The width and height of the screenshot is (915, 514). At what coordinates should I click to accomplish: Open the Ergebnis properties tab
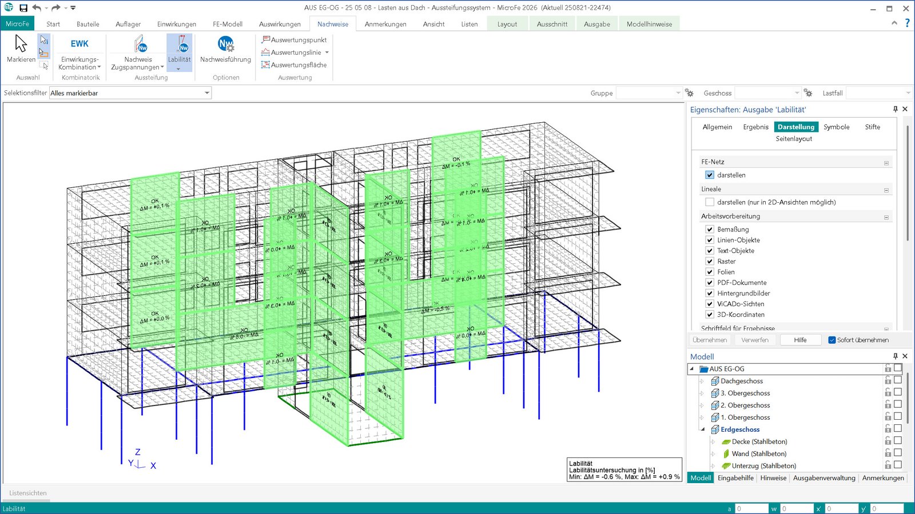tap(755, 127)
